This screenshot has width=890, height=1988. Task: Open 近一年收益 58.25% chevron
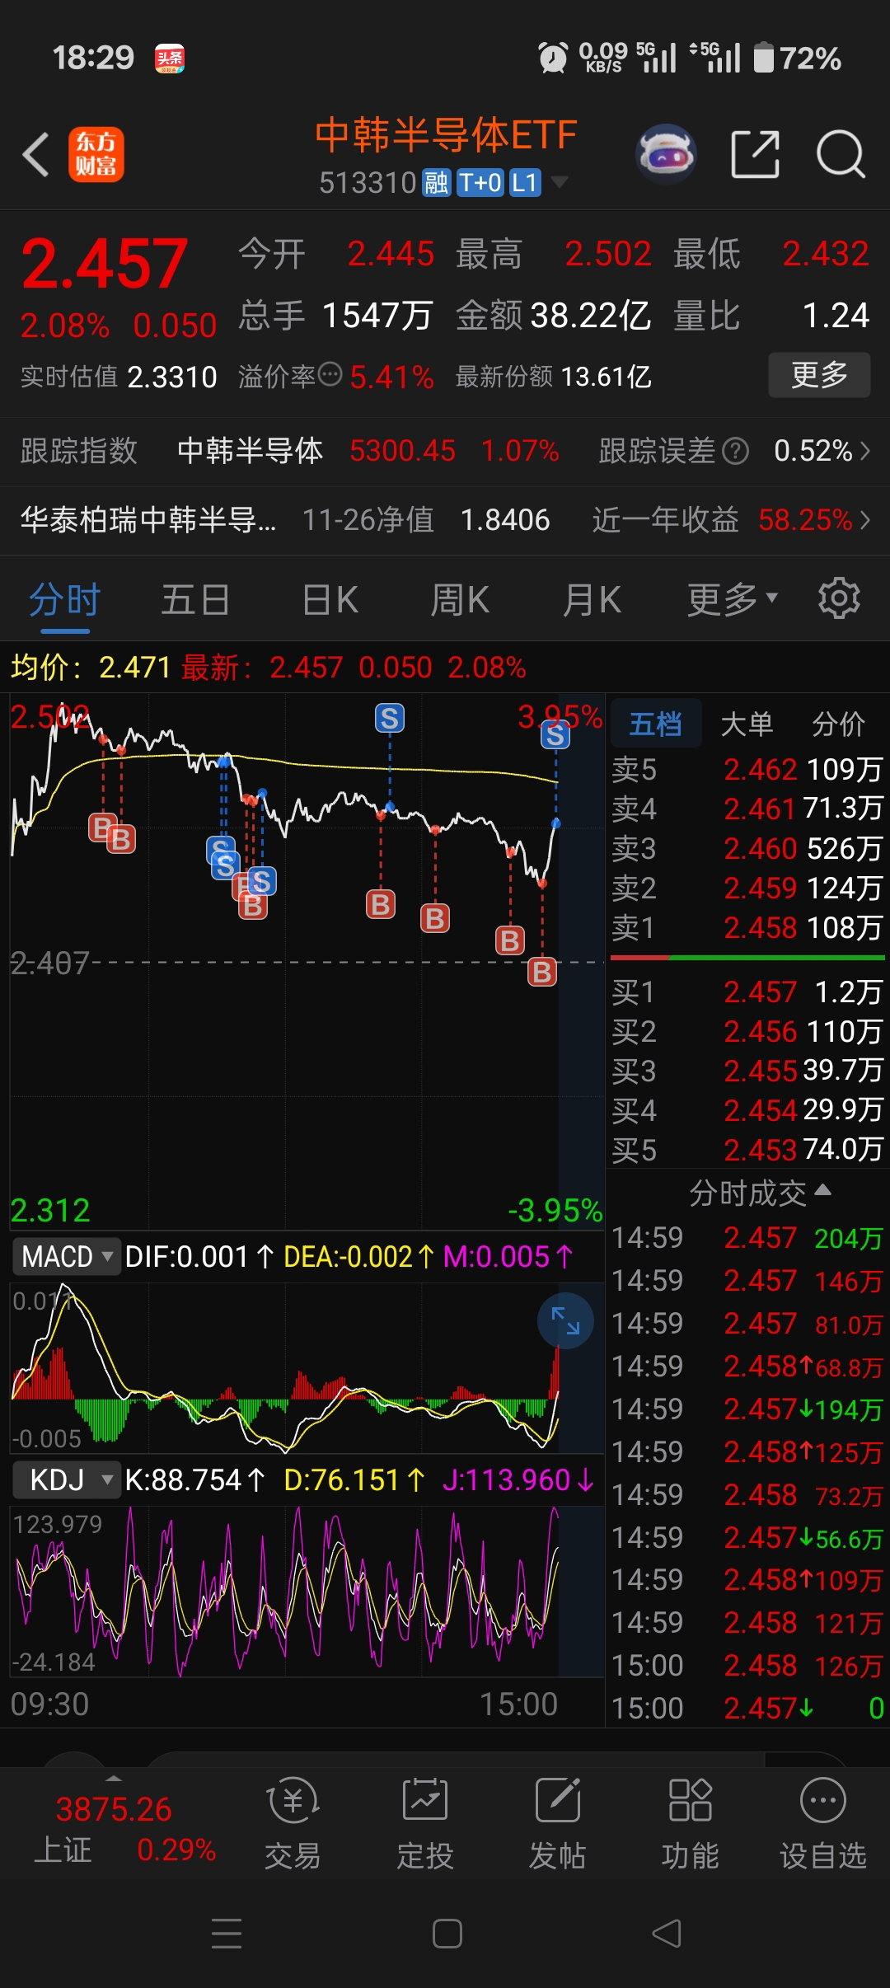click(x=864, y=520)
